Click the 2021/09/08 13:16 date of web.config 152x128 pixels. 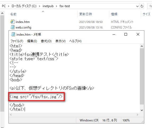[x=91, y=27]
